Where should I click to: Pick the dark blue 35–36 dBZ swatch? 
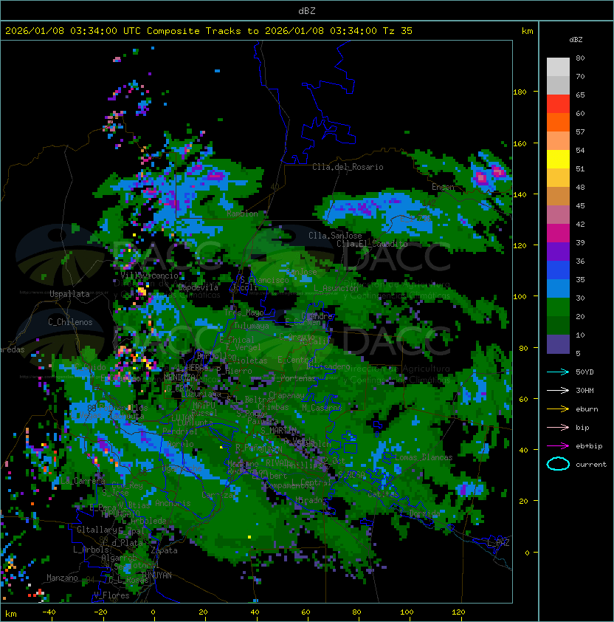pyautogui.click(x=558, y=270)
